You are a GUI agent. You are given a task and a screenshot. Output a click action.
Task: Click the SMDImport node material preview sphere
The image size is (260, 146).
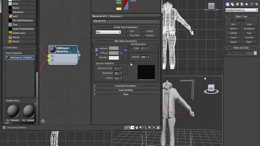click(x=53, y=49)
